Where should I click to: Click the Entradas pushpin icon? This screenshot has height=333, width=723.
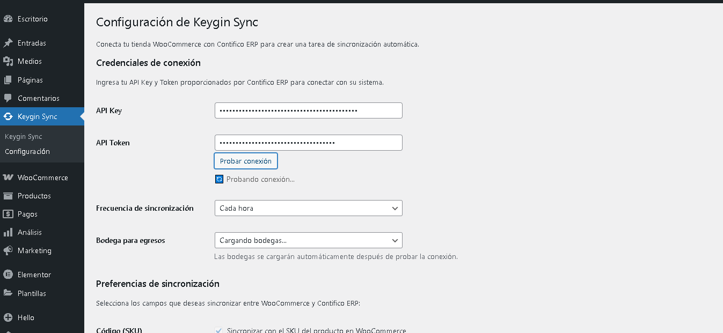click(9, 42)
